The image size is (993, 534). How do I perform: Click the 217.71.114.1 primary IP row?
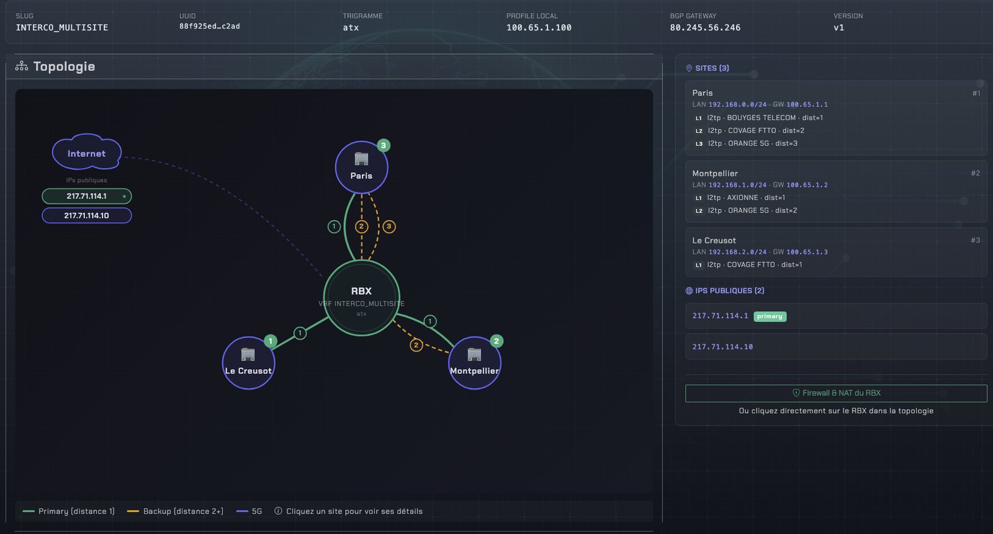point(836,316)
